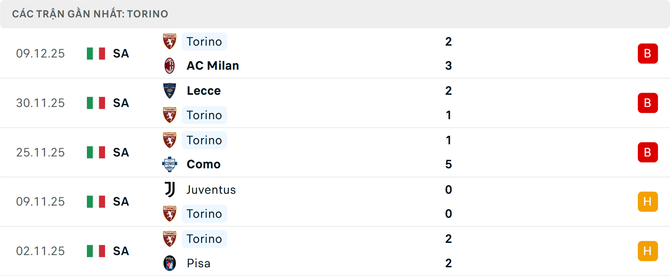Open the AC Milan team name
This screenshot has height=276, width=670.
click(213, 66)
